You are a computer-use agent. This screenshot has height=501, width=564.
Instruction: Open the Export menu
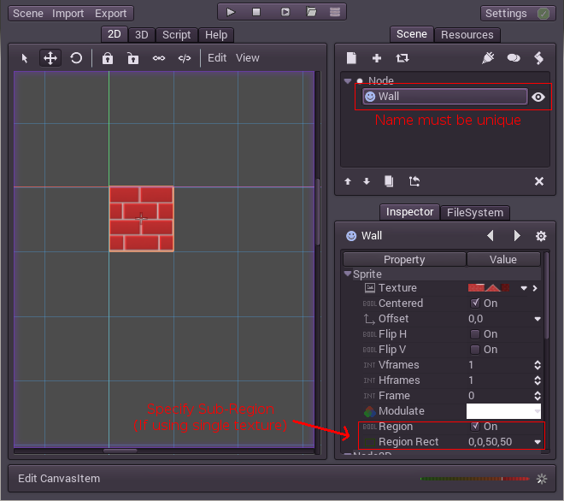[110, 14]
